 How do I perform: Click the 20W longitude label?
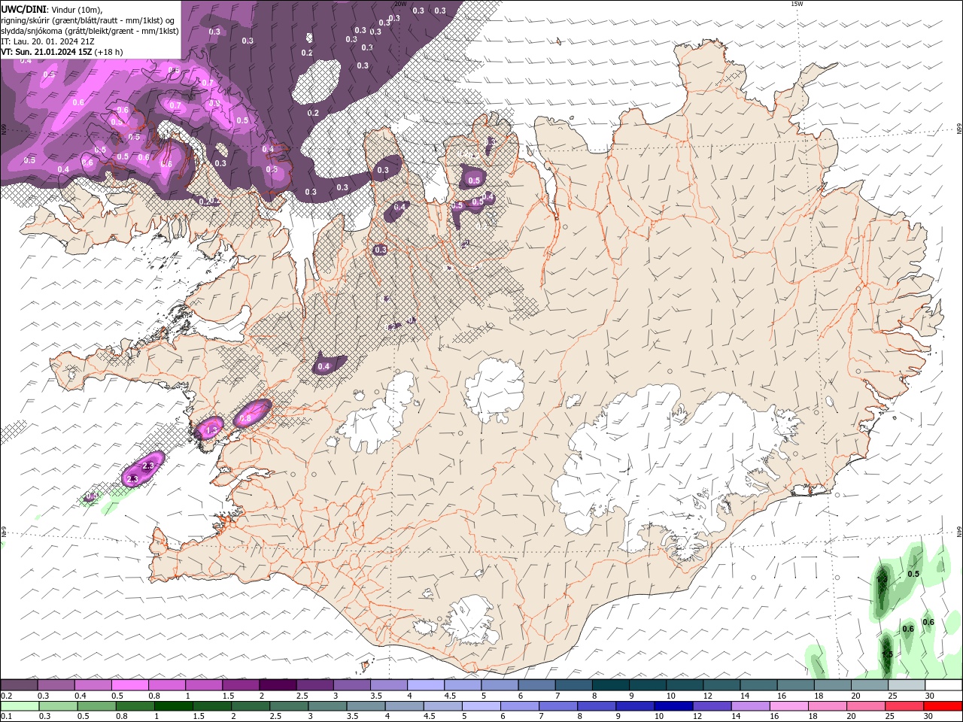click(x=400, y=4)
